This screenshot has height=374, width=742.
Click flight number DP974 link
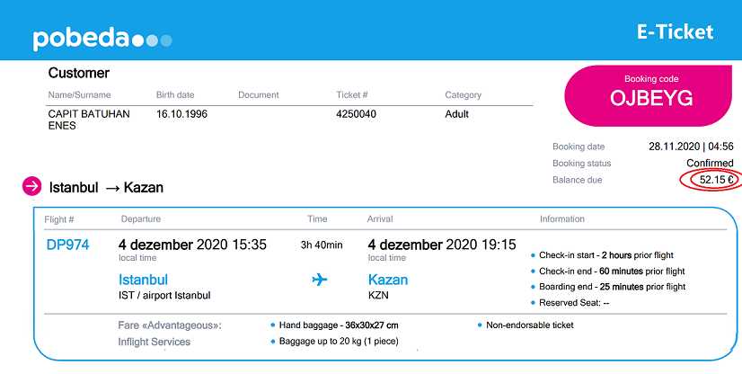67,245
